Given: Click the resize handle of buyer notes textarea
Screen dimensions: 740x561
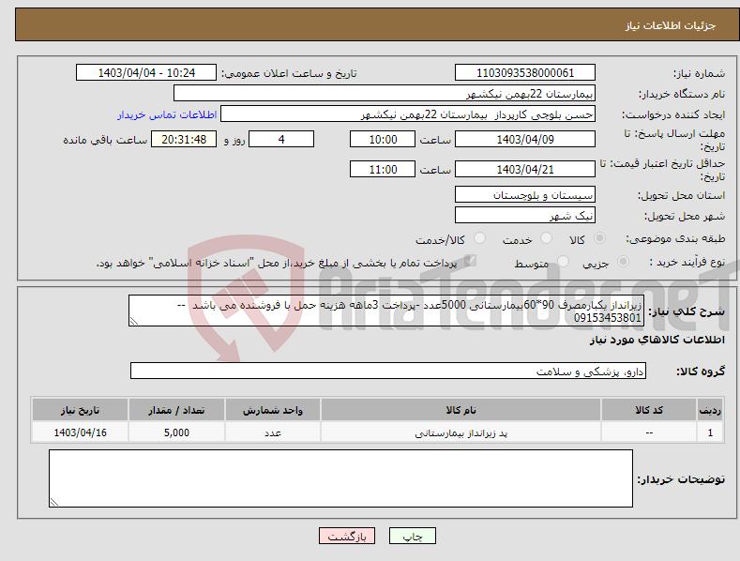Looking at the screenshot, I should [x=54, y=503].
